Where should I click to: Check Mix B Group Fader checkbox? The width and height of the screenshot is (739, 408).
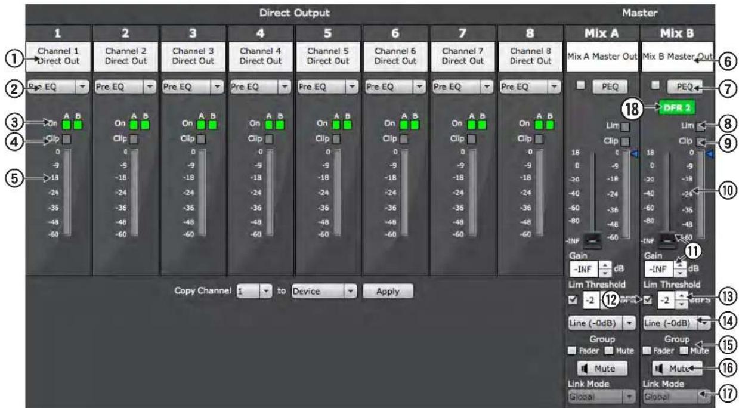click(648, 351)
